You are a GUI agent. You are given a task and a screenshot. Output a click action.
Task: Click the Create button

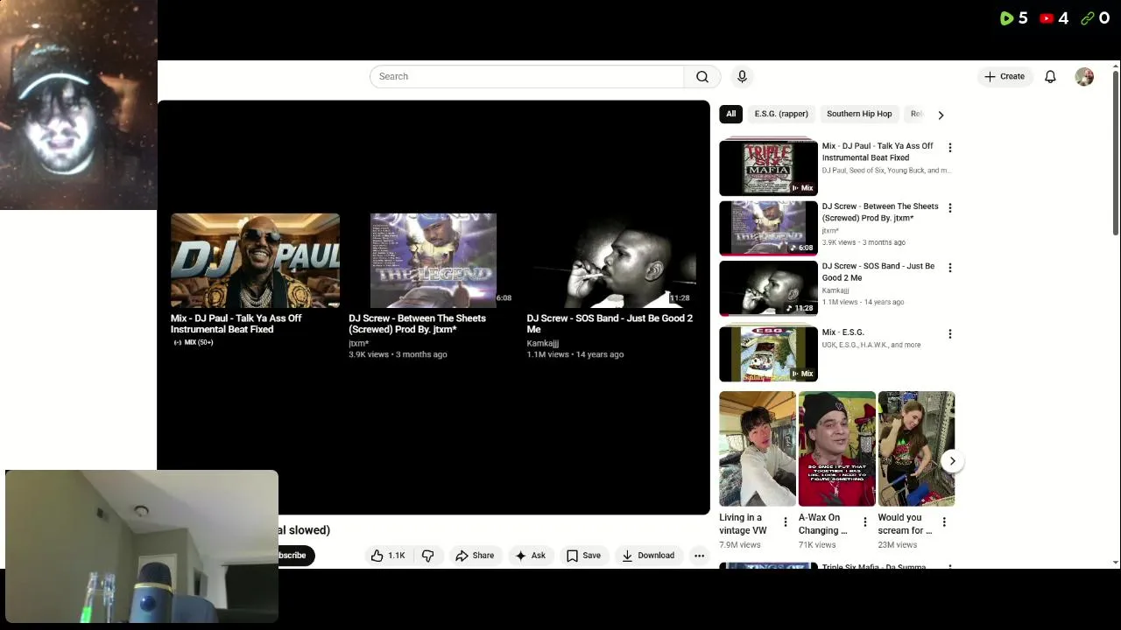point(1005,77)
